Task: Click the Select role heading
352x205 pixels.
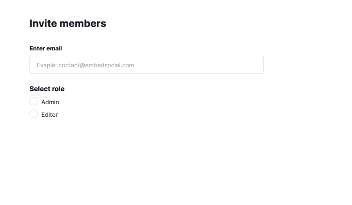Action: (47, 89)
